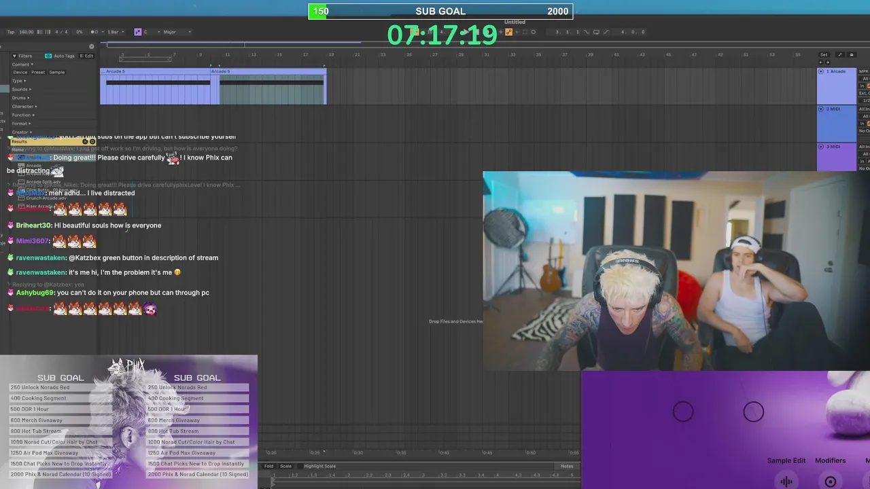The width and height of the screenshot is (870, 489).
Task: Expand the Character filter group
Action: (24, 107)
